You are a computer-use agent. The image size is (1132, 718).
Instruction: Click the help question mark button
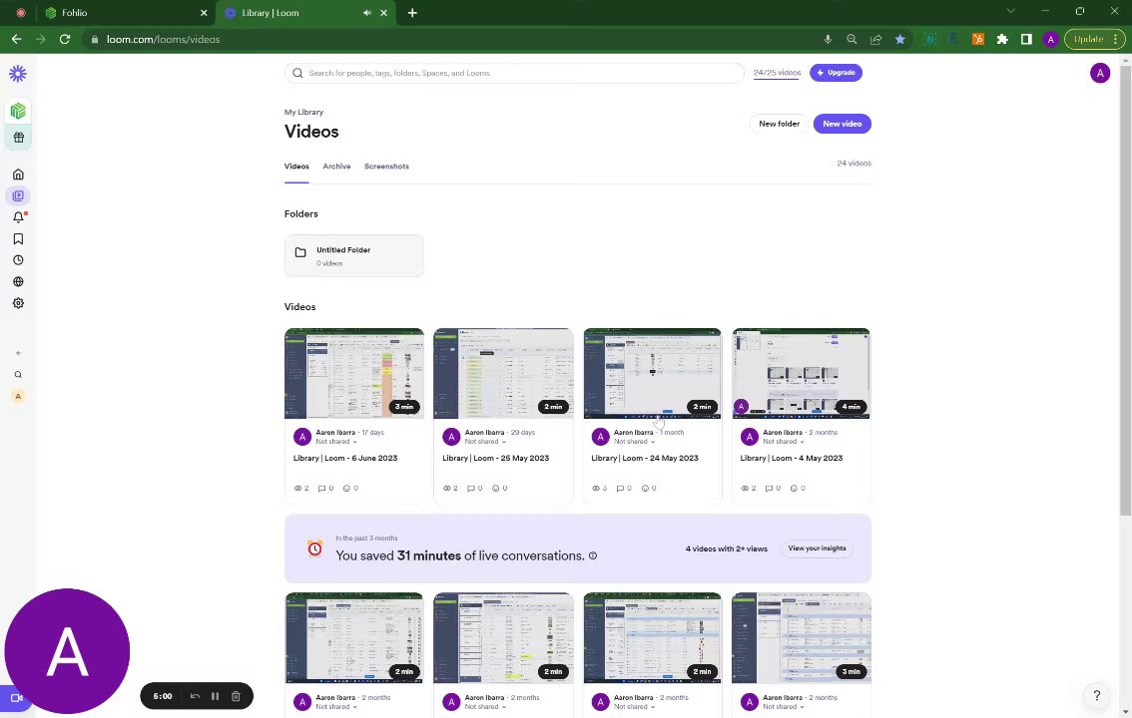pos(1097,696)
